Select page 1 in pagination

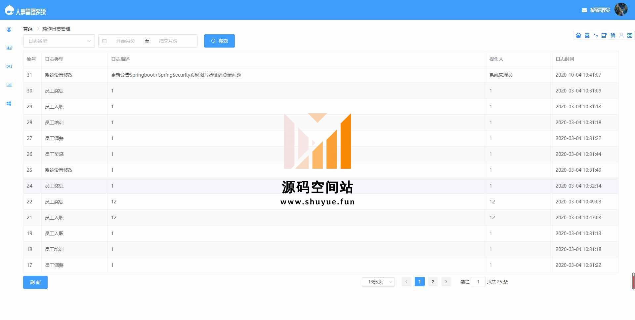coord(420,282)
